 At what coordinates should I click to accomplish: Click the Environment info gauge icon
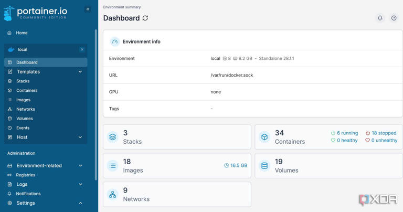pos(114,41)
